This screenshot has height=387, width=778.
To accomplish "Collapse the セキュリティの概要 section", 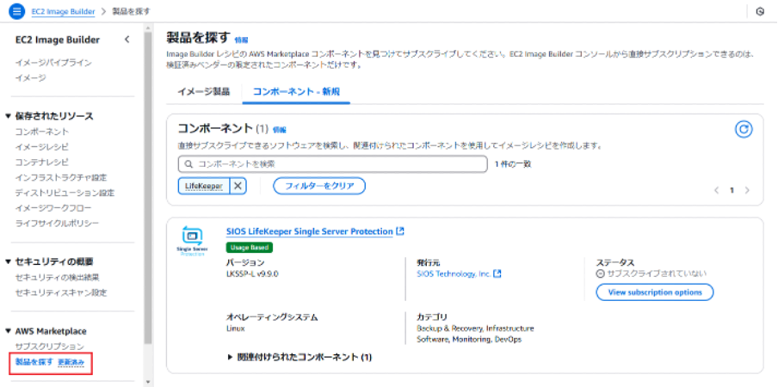I will (x=8, y=261).
